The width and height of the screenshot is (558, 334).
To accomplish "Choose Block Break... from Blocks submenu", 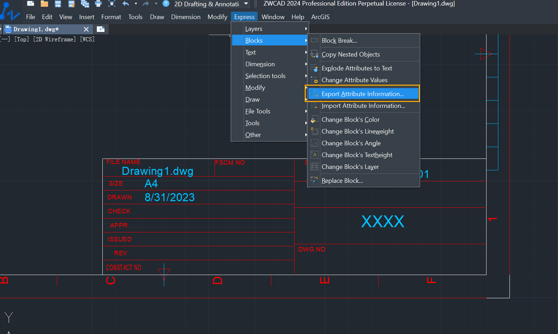I will [x=364, y=41].
